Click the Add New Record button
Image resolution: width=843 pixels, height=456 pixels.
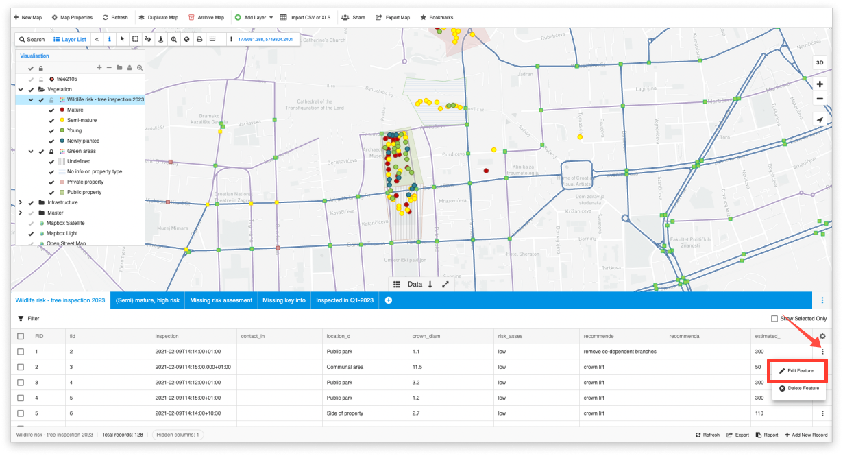(x=805, y=435)
